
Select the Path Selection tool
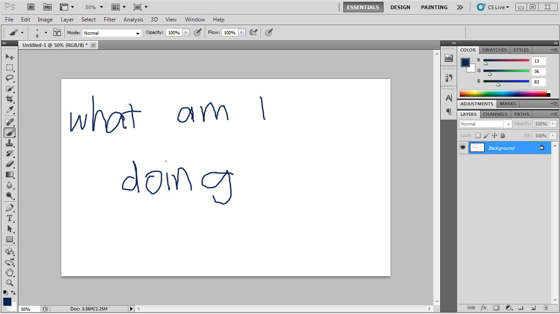[x=10, y=229]
